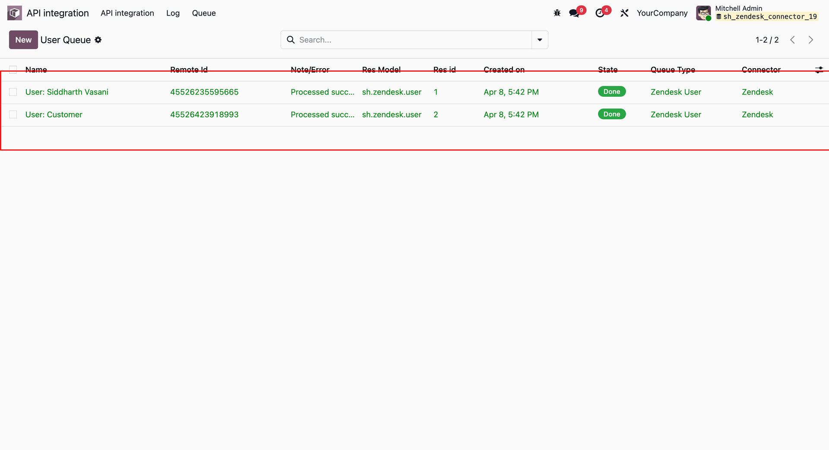Click sh.zendesk.user in Siddharth Vasani row

[x=392, y=92]
